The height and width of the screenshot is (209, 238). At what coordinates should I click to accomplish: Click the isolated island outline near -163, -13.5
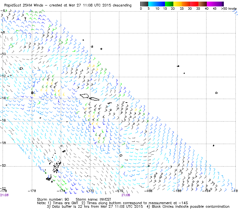tap(216, 93)
